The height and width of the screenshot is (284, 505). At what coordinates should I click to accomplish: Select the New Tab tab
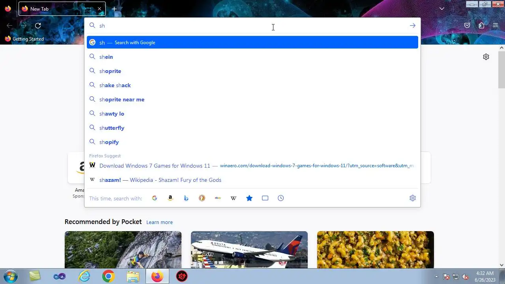(62, 9)
